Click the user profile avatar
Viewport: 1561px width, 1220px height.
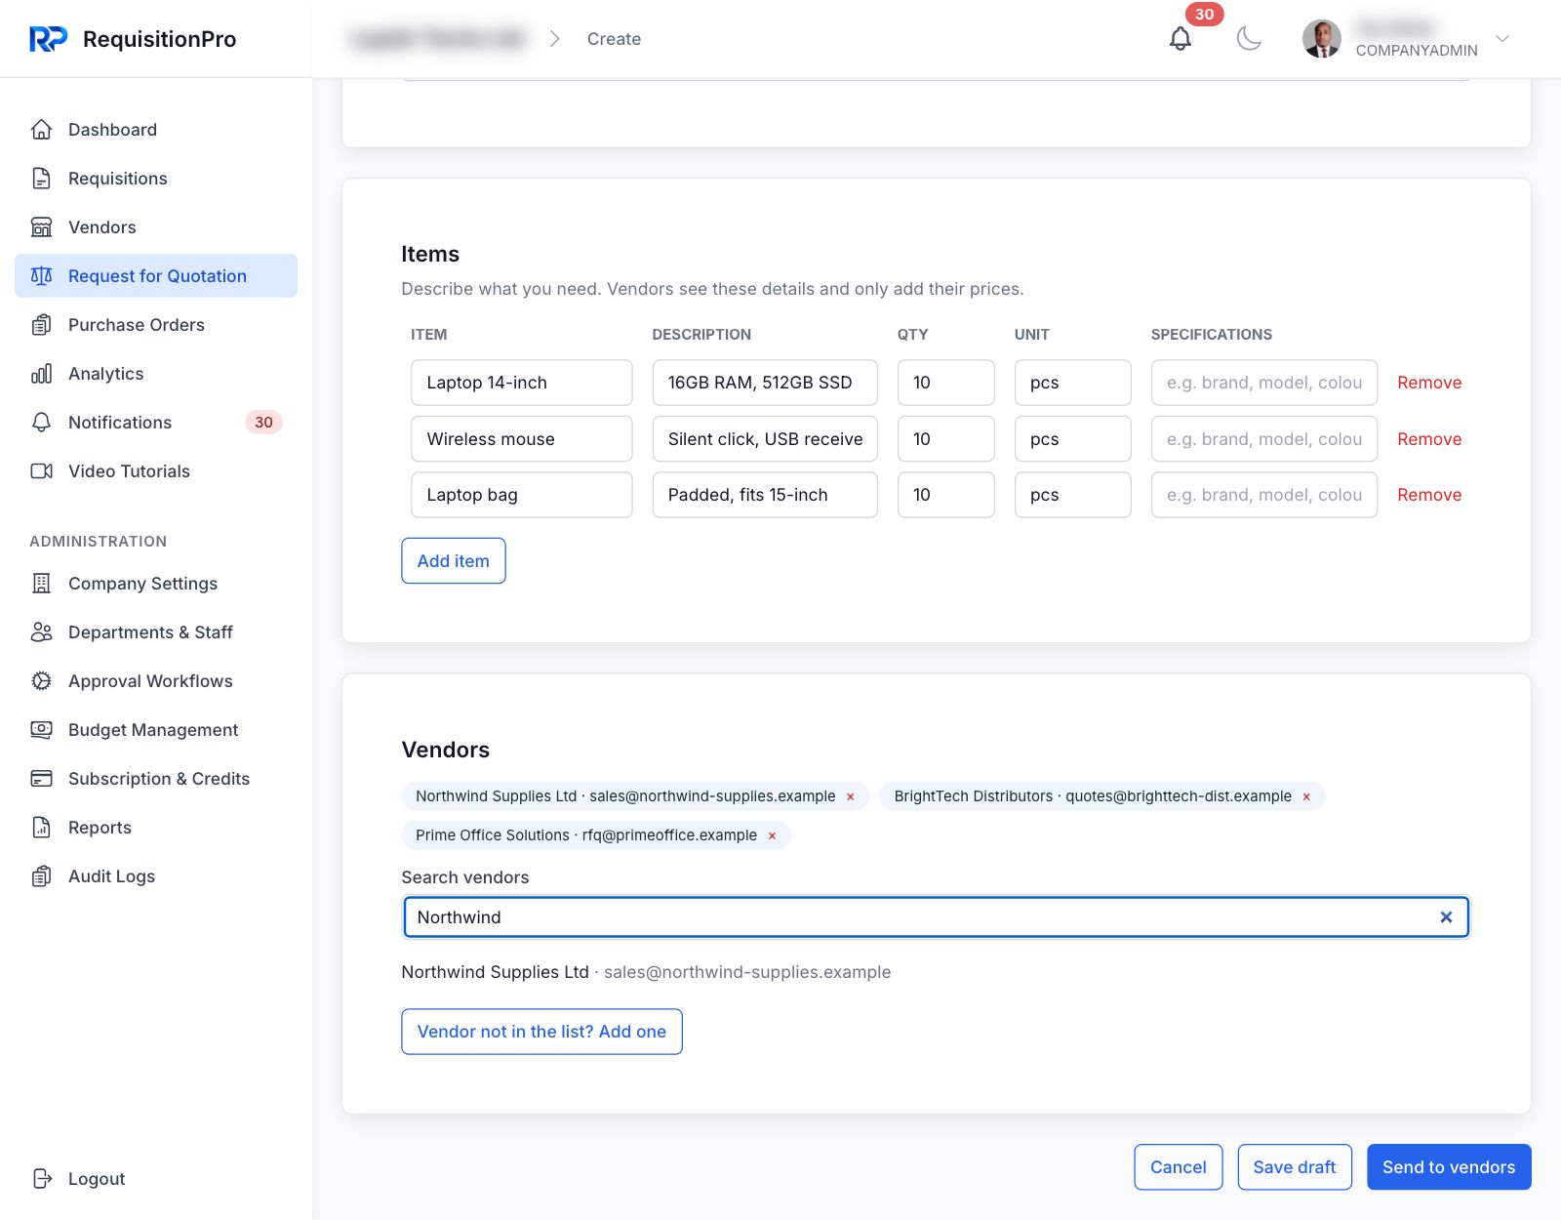pos(1322,39)
